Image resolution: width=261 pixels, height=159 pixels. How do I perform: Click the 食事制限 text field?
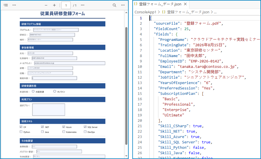coord(54,147)
